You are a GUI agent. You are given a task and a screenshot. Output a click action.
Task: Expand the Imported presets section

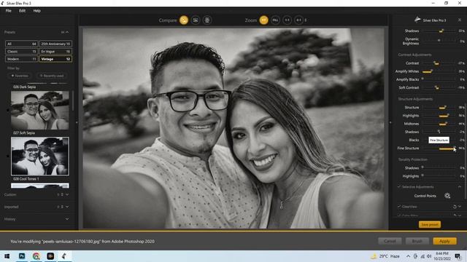point(67,207)
